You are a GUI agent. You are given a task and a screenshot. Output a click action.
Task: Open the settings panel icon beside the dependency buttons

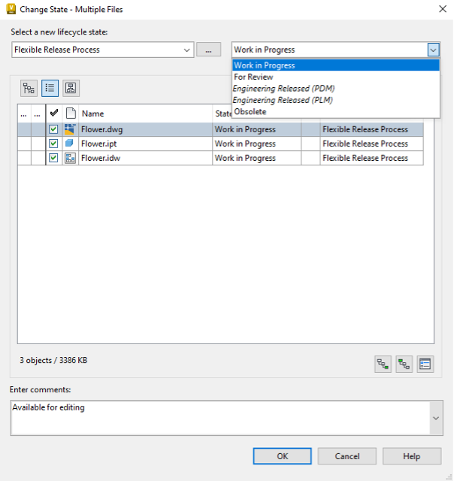point(425,364)
